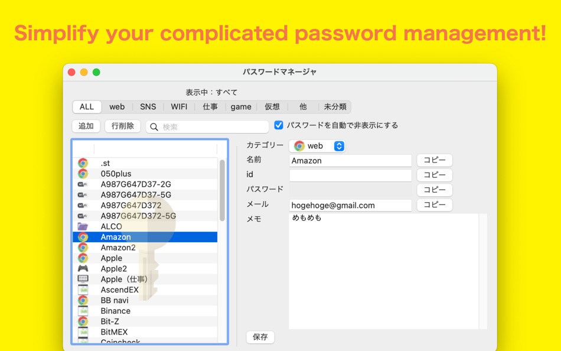Click the Binance entry icon
This screenshot has width=561, height=351.
[83, 311]
